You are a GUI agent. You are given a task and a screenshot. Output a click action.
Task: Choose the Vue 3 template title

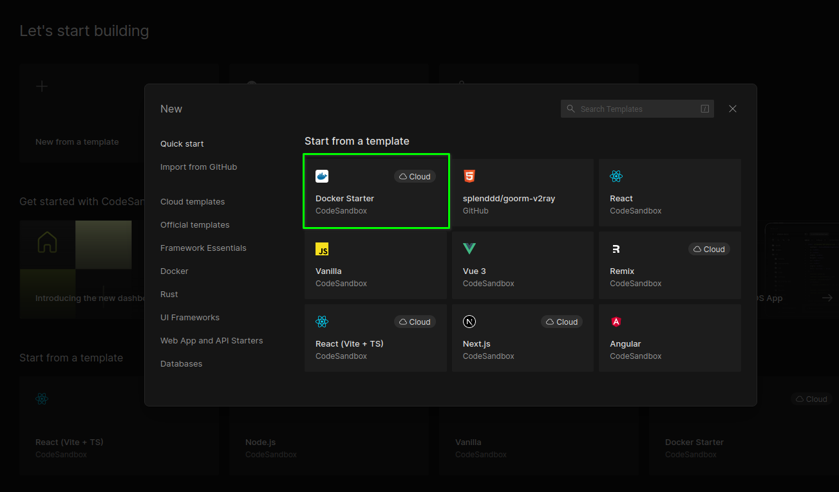[x=475, y=271]
